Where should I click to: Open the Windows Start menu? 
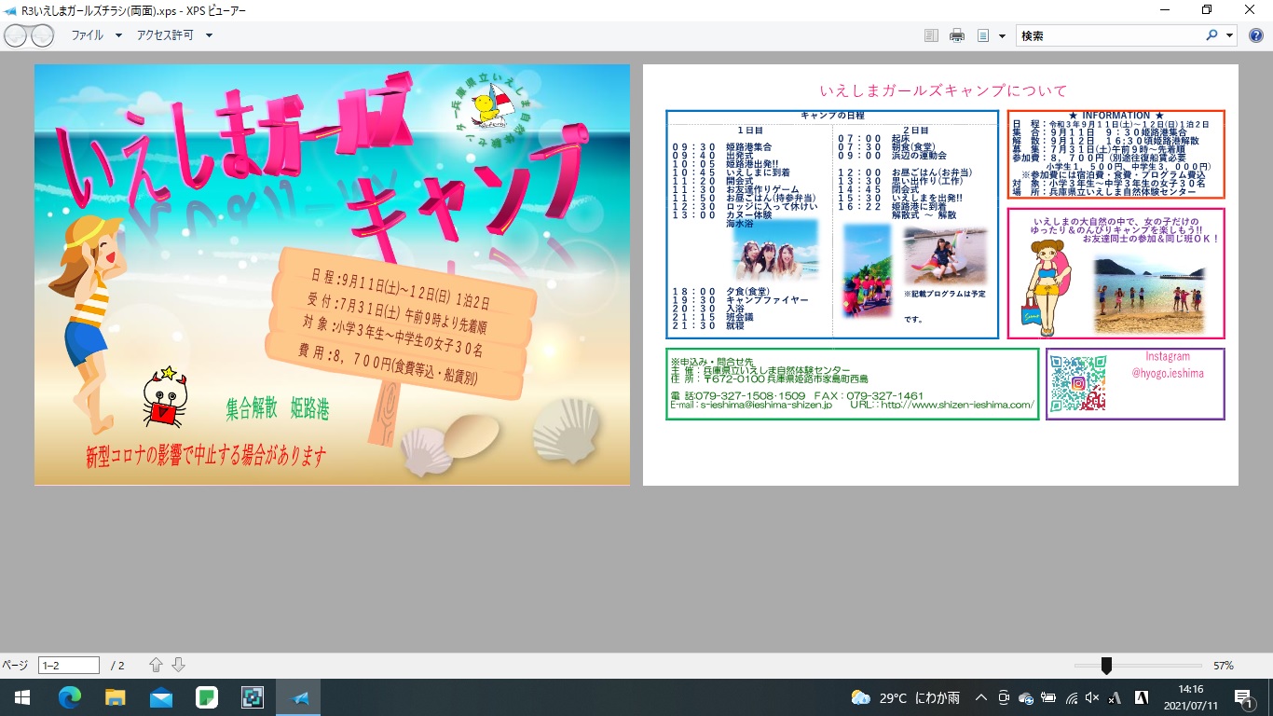coord(21,696)
